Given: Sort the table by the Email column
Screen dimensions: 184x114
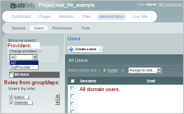Looking at the screenshot, I should (151, 81).
